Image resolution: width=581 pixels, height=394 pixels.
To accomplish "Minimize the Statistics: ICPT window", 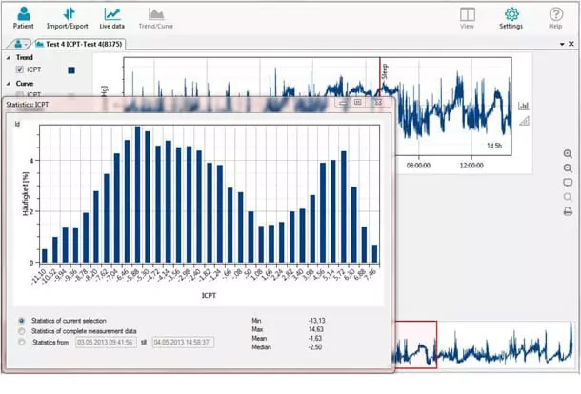I will click(x=343, y=102).
